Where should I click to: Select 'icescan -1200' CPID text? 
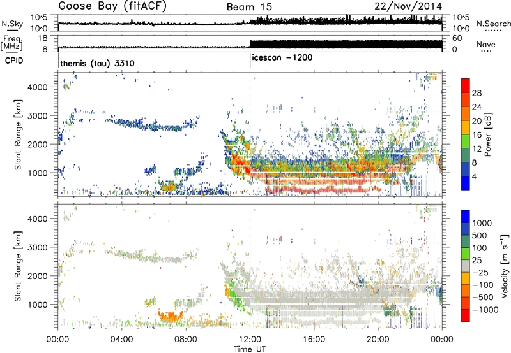[x=282, y=57]
